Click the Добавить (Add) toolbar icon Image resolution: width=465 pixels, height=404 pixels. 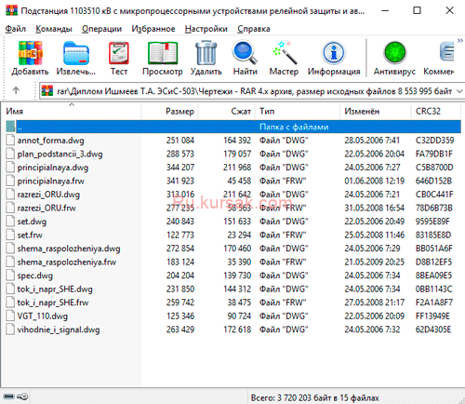coord(30,53)
